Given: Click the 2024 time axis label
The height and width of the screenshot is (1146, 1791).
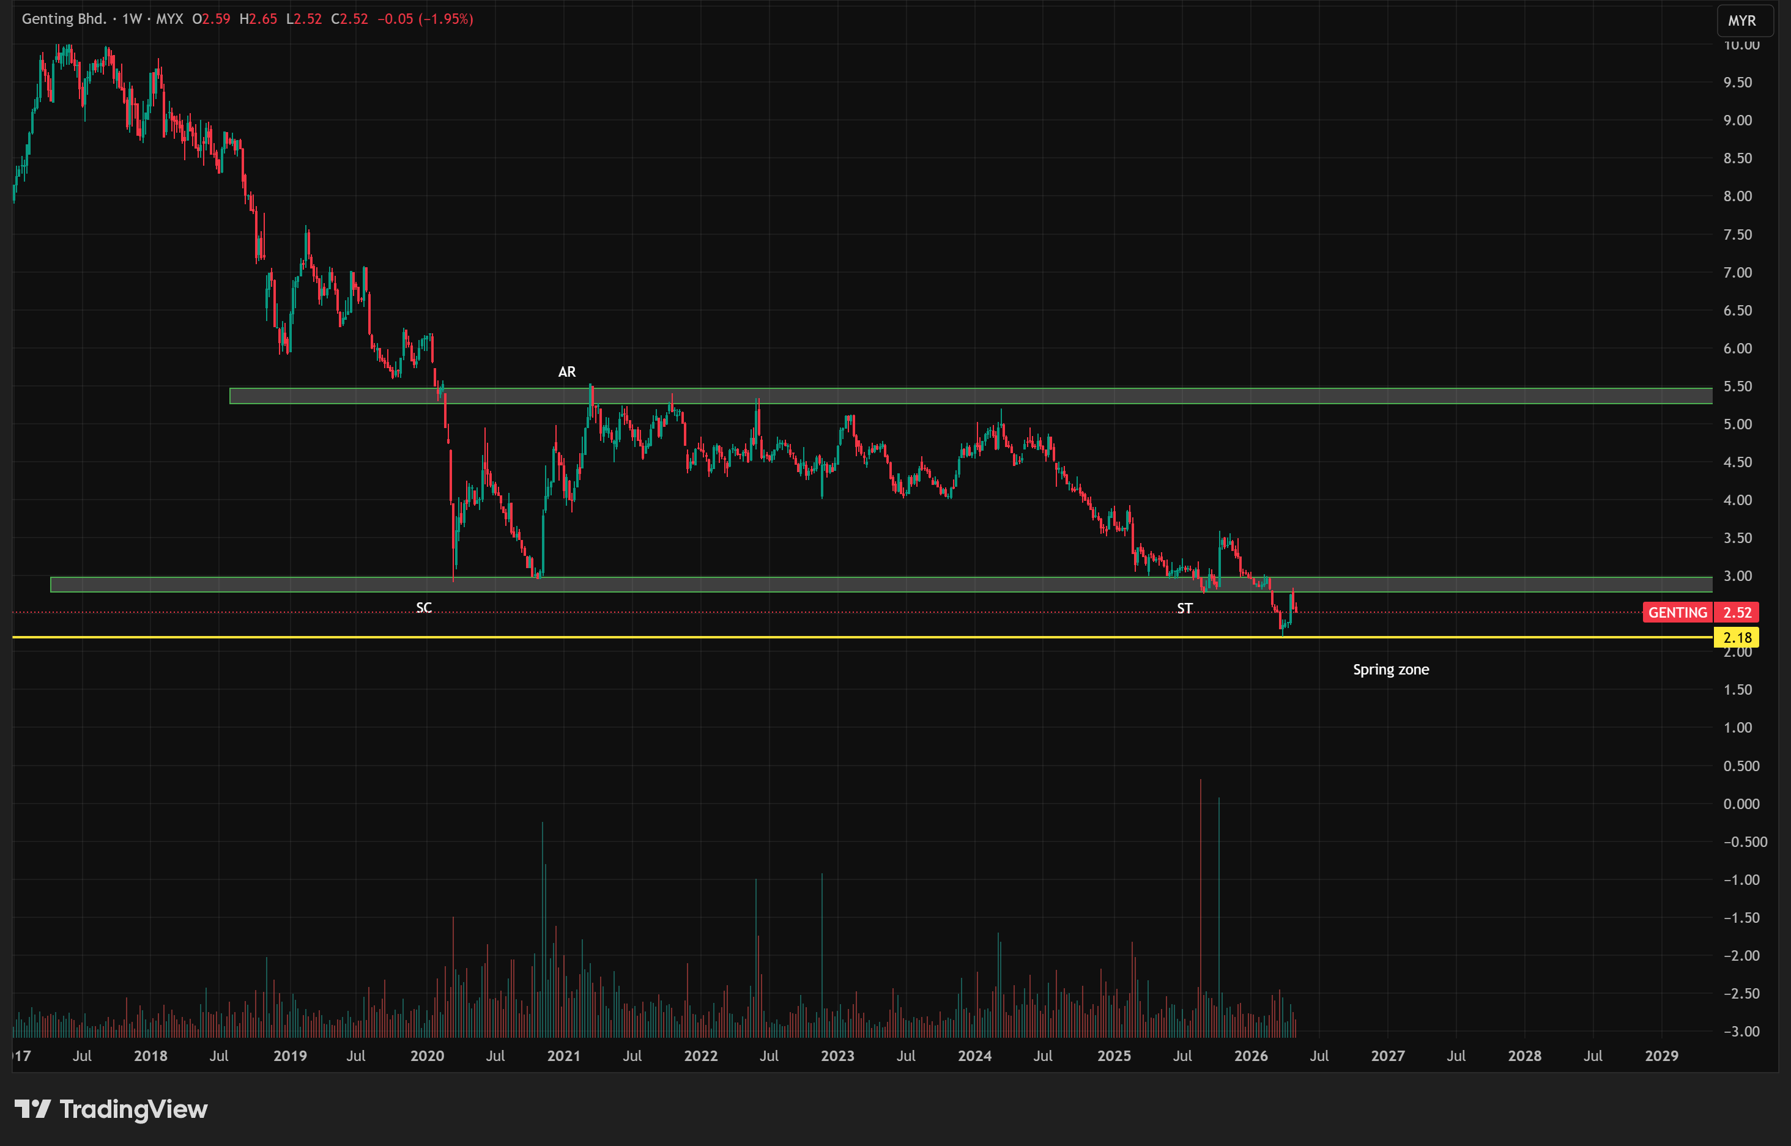Looking at the screenshot, I should click(974, 1057).
